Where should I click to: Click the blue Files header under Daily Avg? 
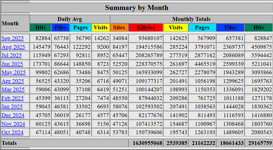pyautogui.click(x=60, y=28)
